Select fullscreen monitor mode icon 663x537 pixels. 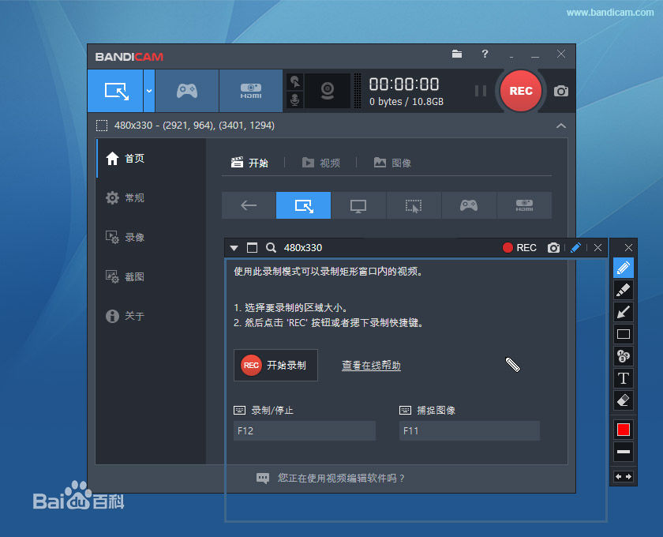pyautogui.click(x=358, y=205)
